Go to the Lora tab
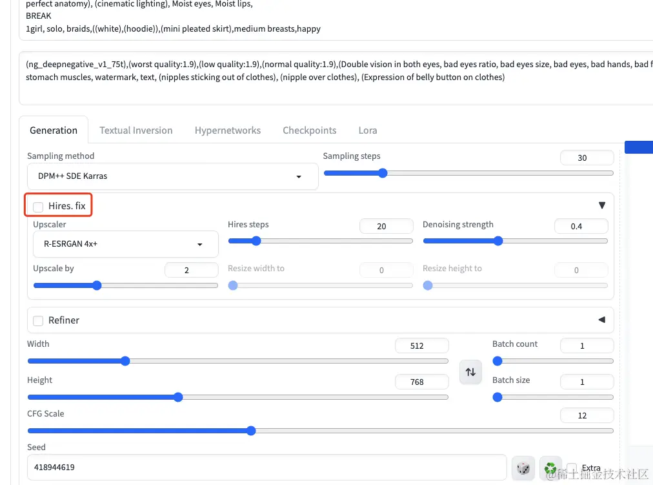 click(368, 130)
